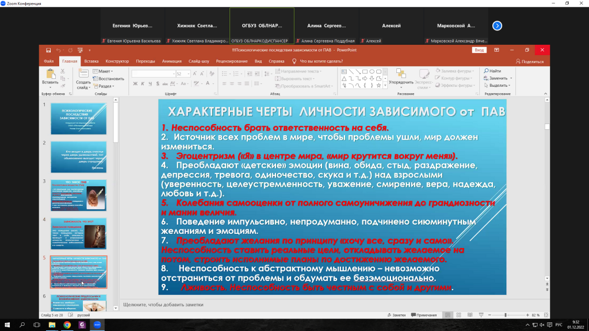Expand the Layout (Макет) dropdown
The width and height of the screenshot is (589, 331).
pos(102,71)
